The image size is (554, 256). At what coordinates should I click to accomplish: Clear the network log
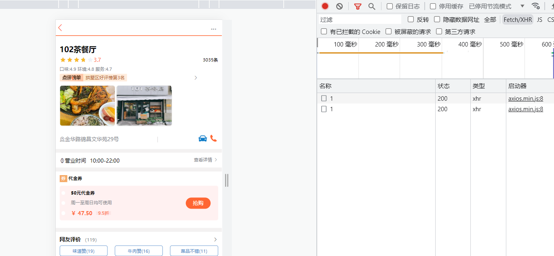pyautogui.click(x=339, y=6)
